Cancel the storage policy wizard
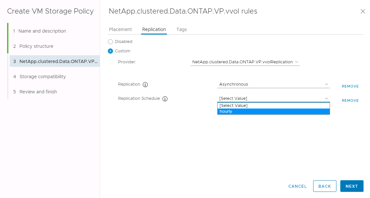 tap(297, 186)
